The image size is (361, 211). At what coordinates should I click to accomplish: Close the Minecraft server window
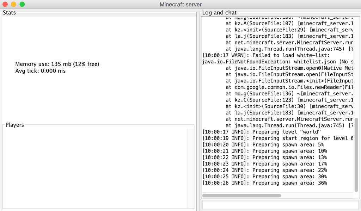pos(5,4)
